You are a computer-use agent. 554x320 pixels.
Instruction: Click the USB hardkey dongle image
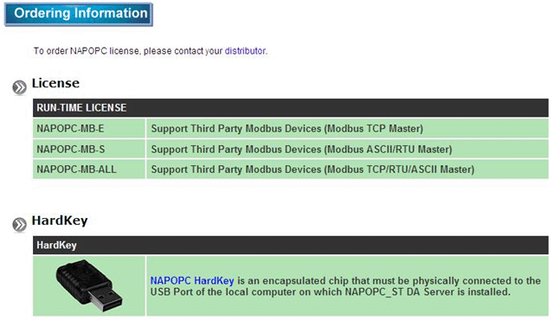pyautogui.click(x=89, y=285)
